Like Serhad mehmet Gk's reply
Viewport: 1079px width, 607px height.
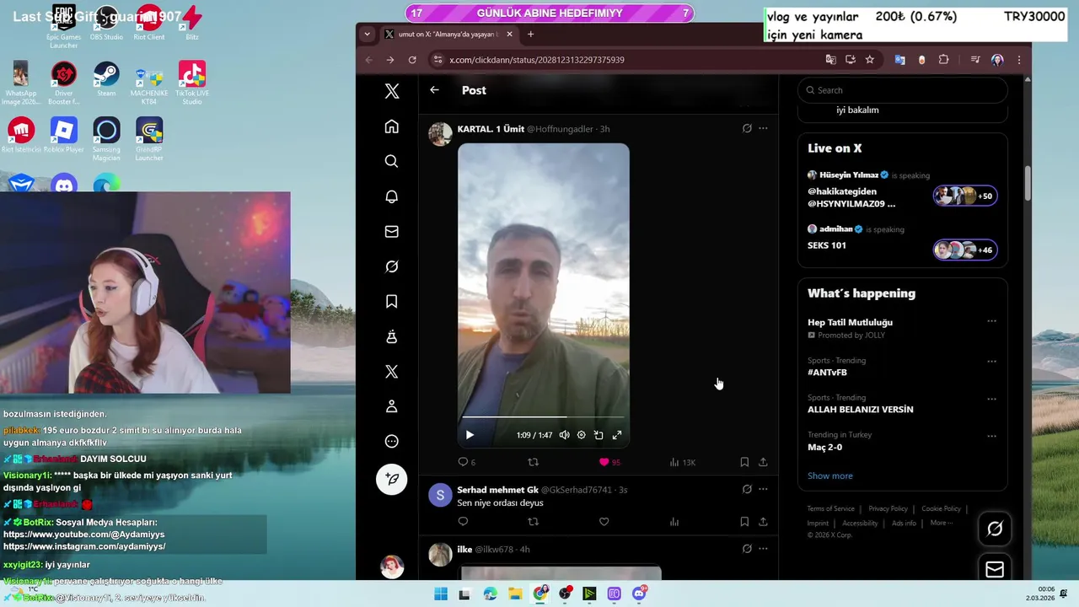[x=604, y=522]
